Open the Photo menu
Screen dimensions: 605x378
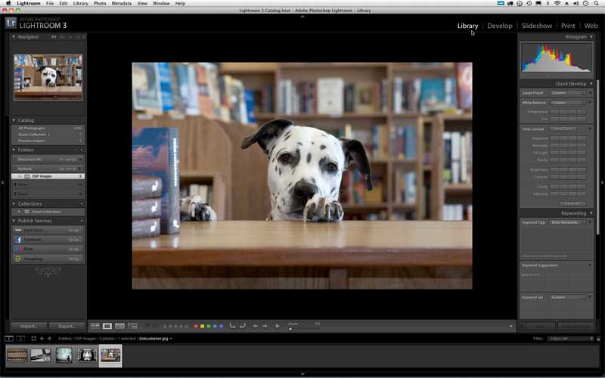(x=99, y=4)
